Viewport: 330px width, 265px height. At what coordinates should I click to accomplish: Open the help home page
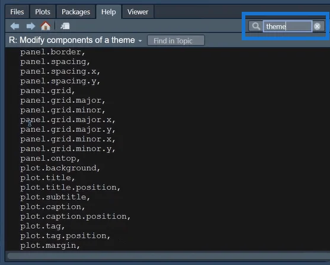coord(46,26)
